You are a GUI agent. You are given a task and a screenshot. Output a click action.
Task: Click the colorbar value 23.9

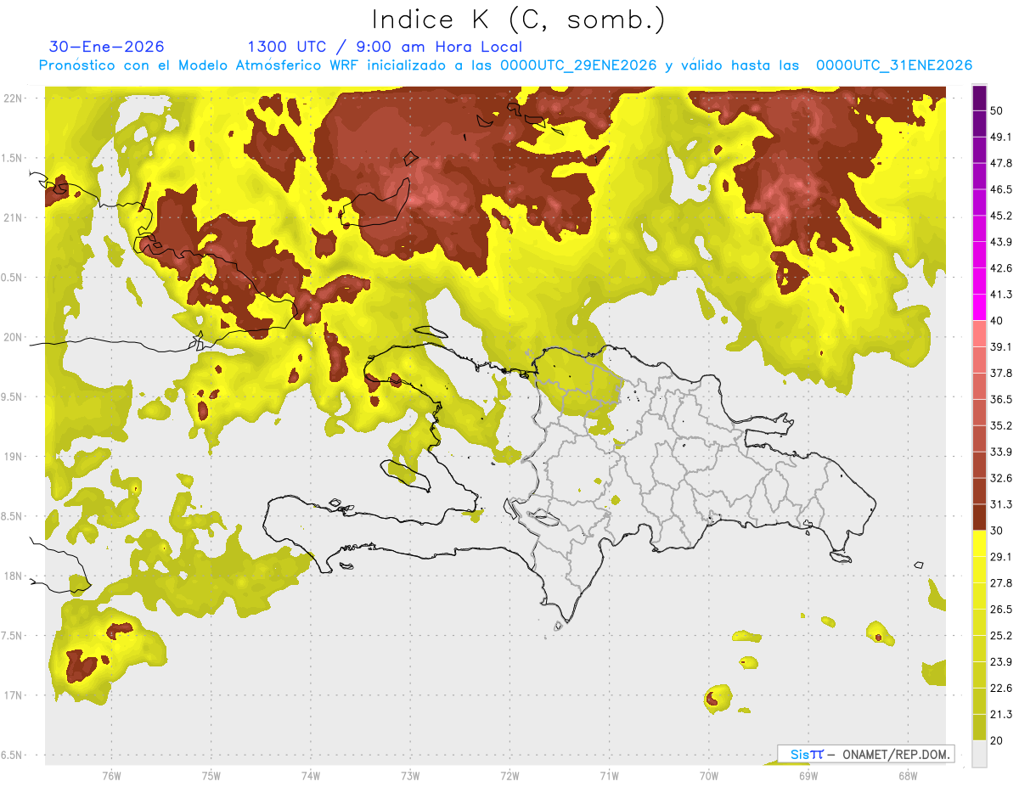[x=1001, y=662]
